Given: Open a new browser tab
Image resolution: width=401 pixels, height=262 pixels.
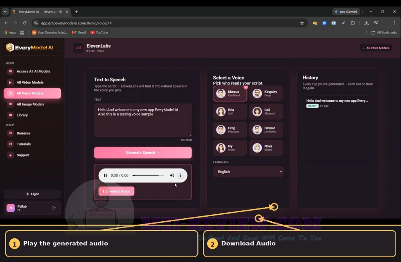Looking at the screenshot, I should (76, 12).
